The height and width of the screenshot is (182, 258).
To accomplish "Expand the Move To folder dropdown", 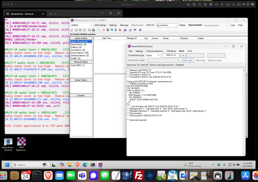I will [x=176, y=25].
